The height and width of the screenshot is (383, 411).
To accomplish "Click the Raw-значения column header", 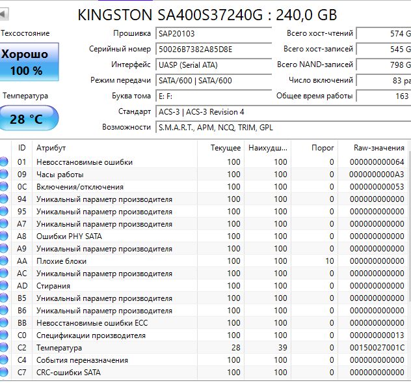I will [373, 148].
